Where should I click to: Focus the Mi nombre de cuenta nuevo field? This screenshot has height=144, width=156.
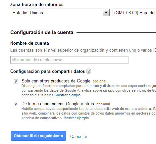point(69,60)
